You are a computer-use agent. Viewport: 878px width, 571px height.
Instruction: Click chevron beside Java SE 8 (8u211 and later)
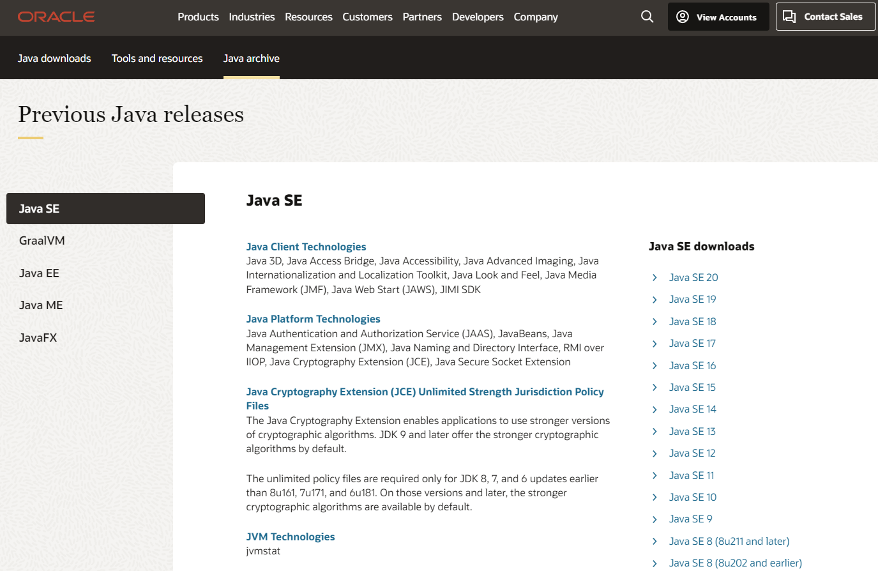[x=655, y=542]
